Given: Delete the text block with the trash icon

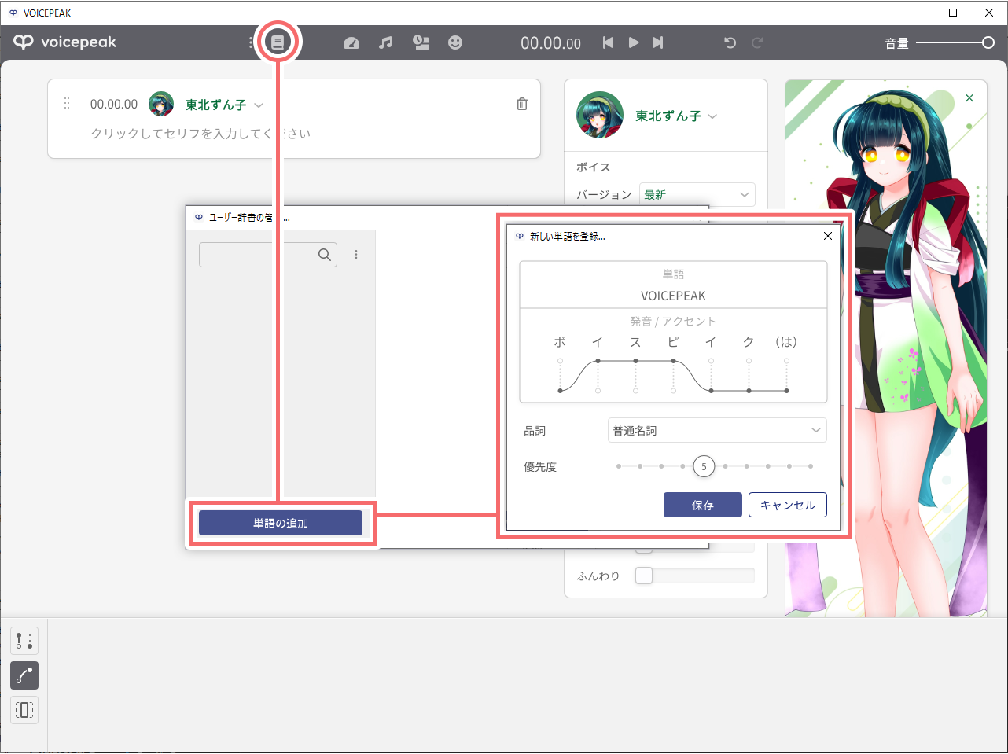Looking at the screenshot, I should coord(522,104).
